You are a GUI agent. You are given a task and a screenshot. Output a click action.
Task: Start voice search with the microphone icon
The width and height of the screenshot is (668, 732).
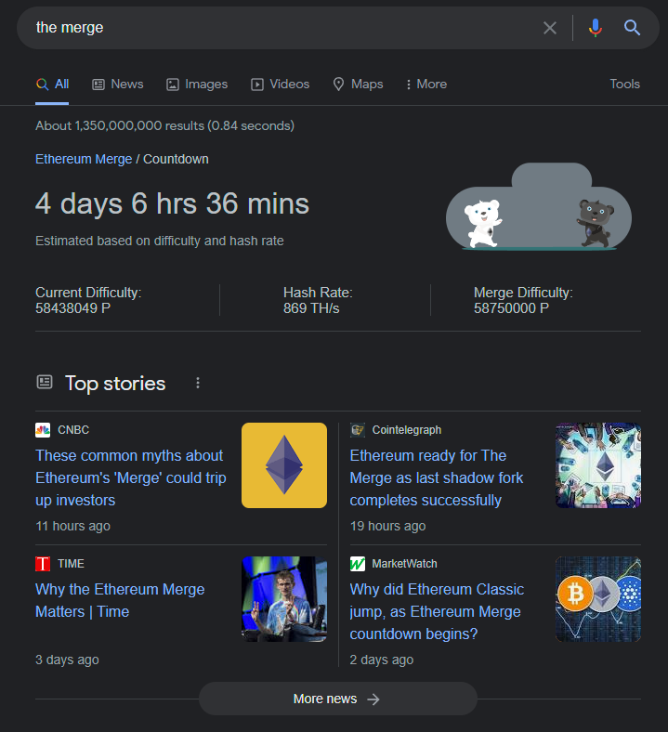596,28
